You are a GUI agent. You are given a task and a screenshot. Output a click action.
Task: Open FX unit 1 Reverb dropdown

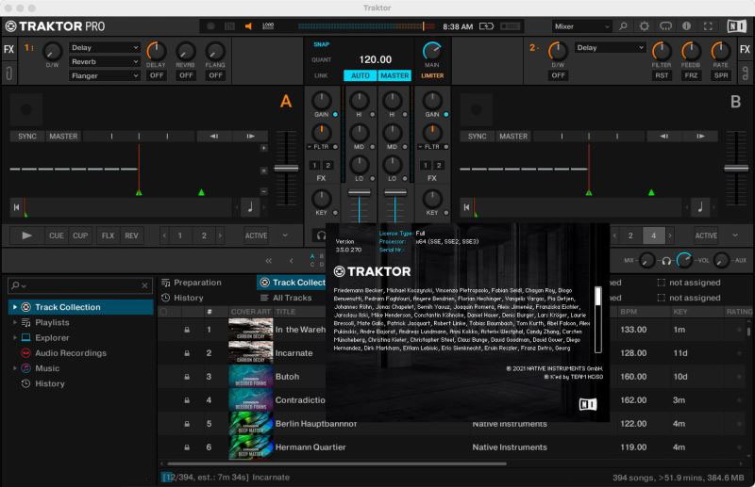click(x=105, y=61)
